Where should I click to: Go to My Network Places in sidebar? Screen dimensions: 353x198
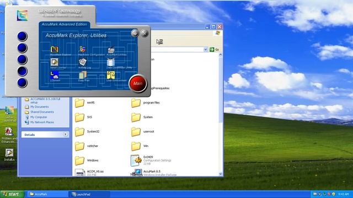click(42, 122)
